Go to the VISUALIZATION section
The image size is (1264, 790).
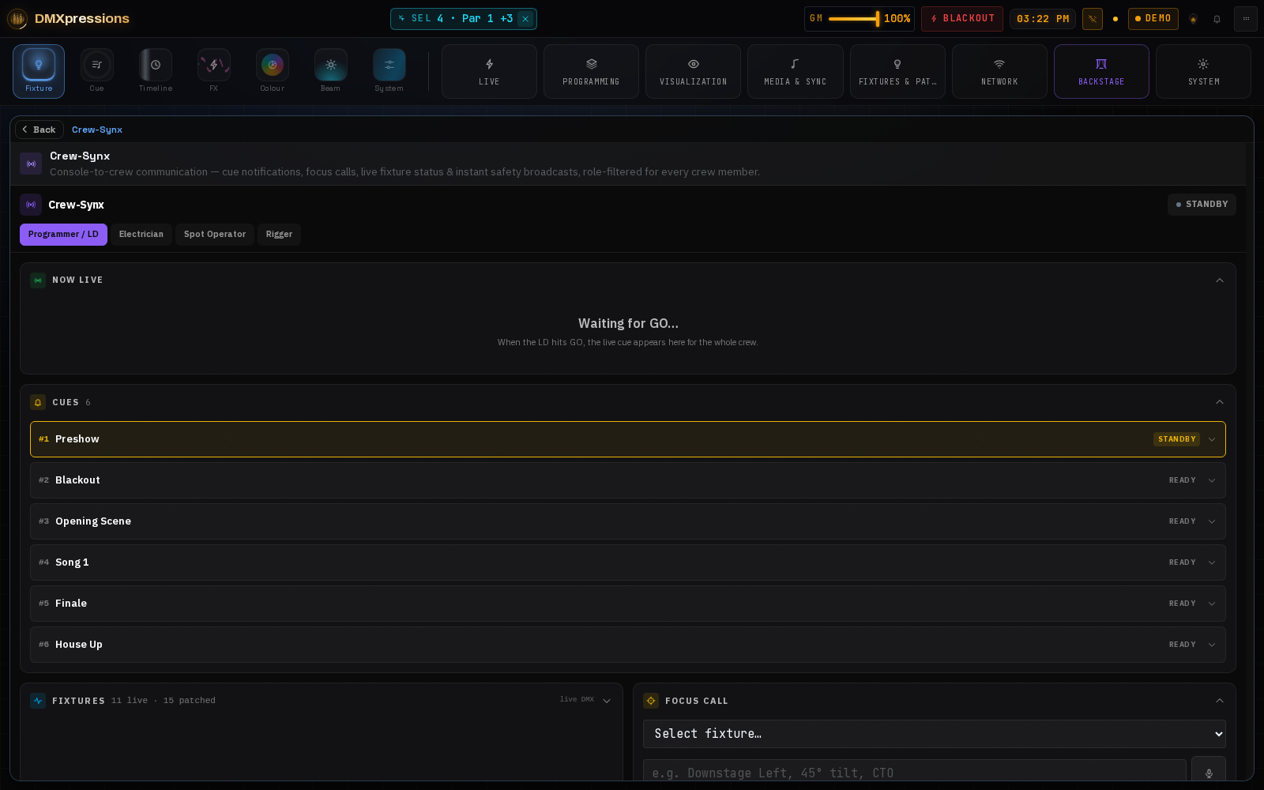693,71
